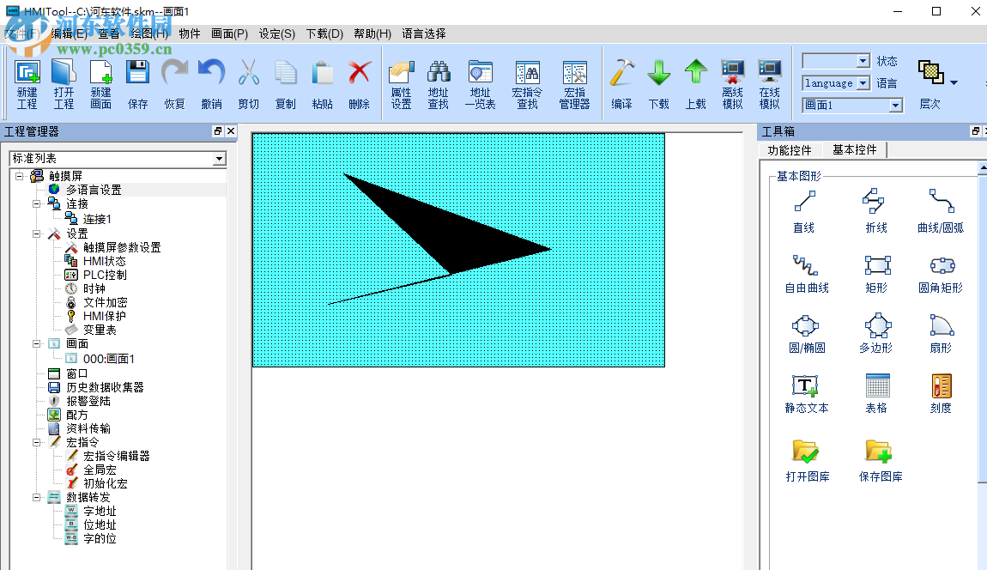The width and height of the screenshot is (987, 570).
Task: Select the 多边形 polygon tool
Action: coord(876,334)
